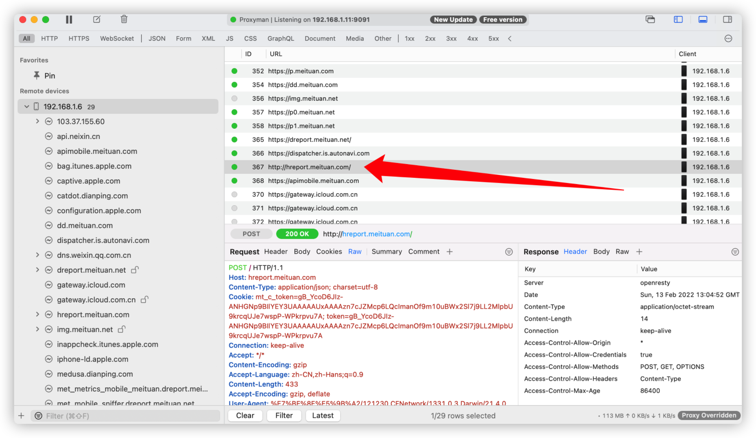Open the Request Comment tab
The image size is (756, 438).
(x=424, y=252)
